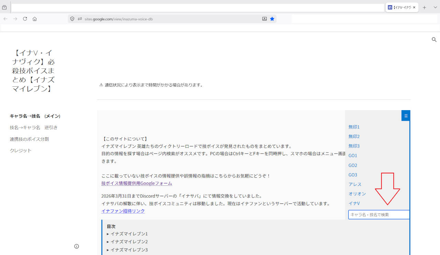Click the browser forward arrow
Image resolution: width=440 pixels, height=255 pixels.
[x=15, y=19]
